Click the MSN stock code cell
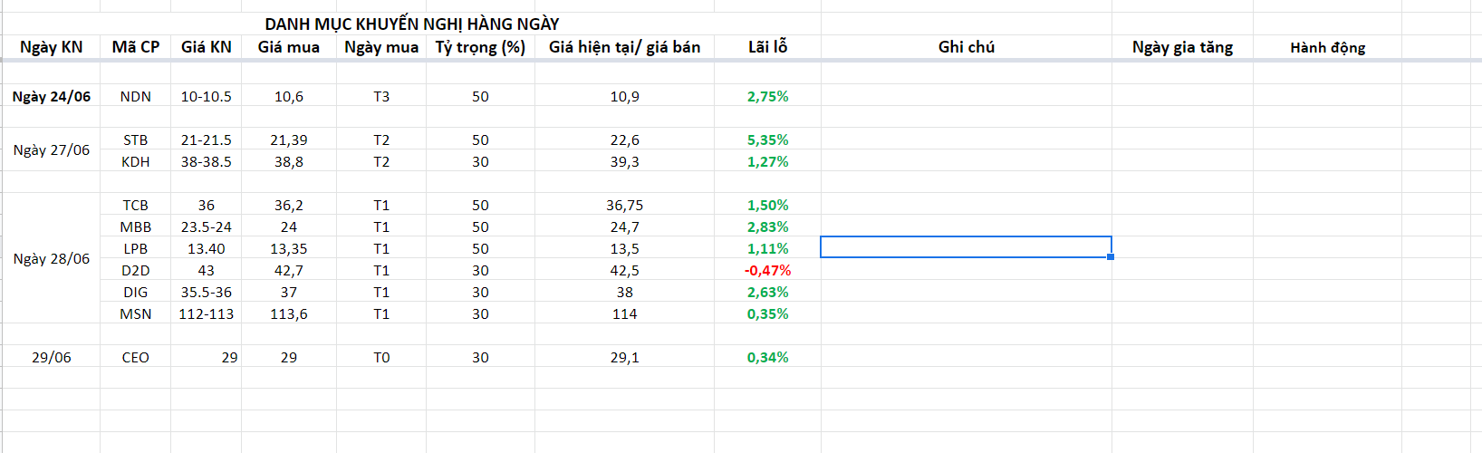The image size is (1482, 453). (x=136, y=313)
